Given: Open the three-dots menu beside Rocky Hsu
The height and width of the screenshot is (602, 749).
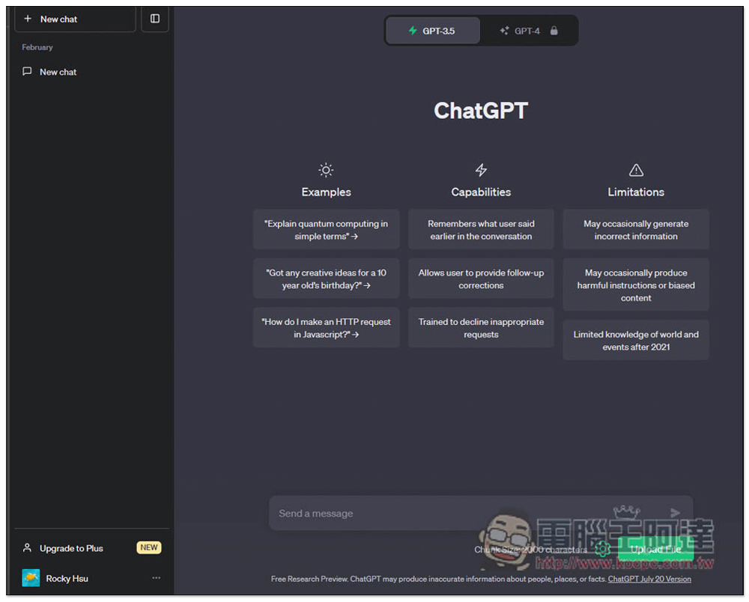Looking at the screenshot, I should 157,577.
